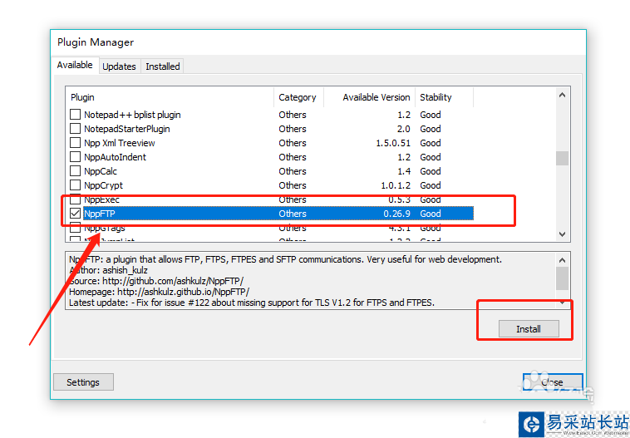
Task: Click the NppFTP homepage URL text
Action: (183, 292)
